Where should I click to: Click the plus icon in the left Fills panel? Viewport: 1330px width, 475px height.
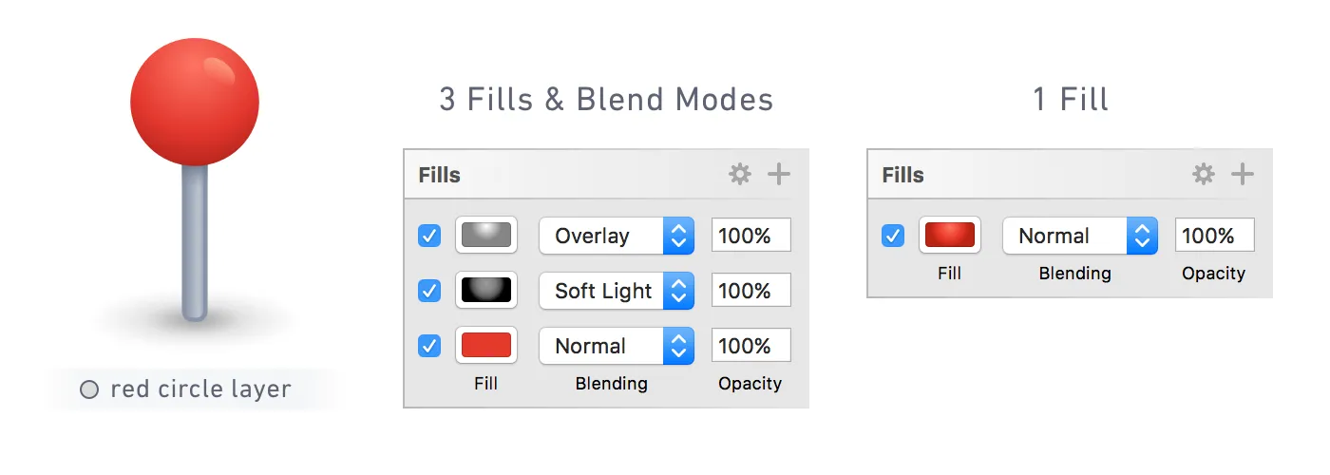pos(779,174)
